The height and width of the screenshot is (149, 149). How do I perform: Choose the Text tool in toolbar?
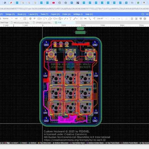[71, 19]
